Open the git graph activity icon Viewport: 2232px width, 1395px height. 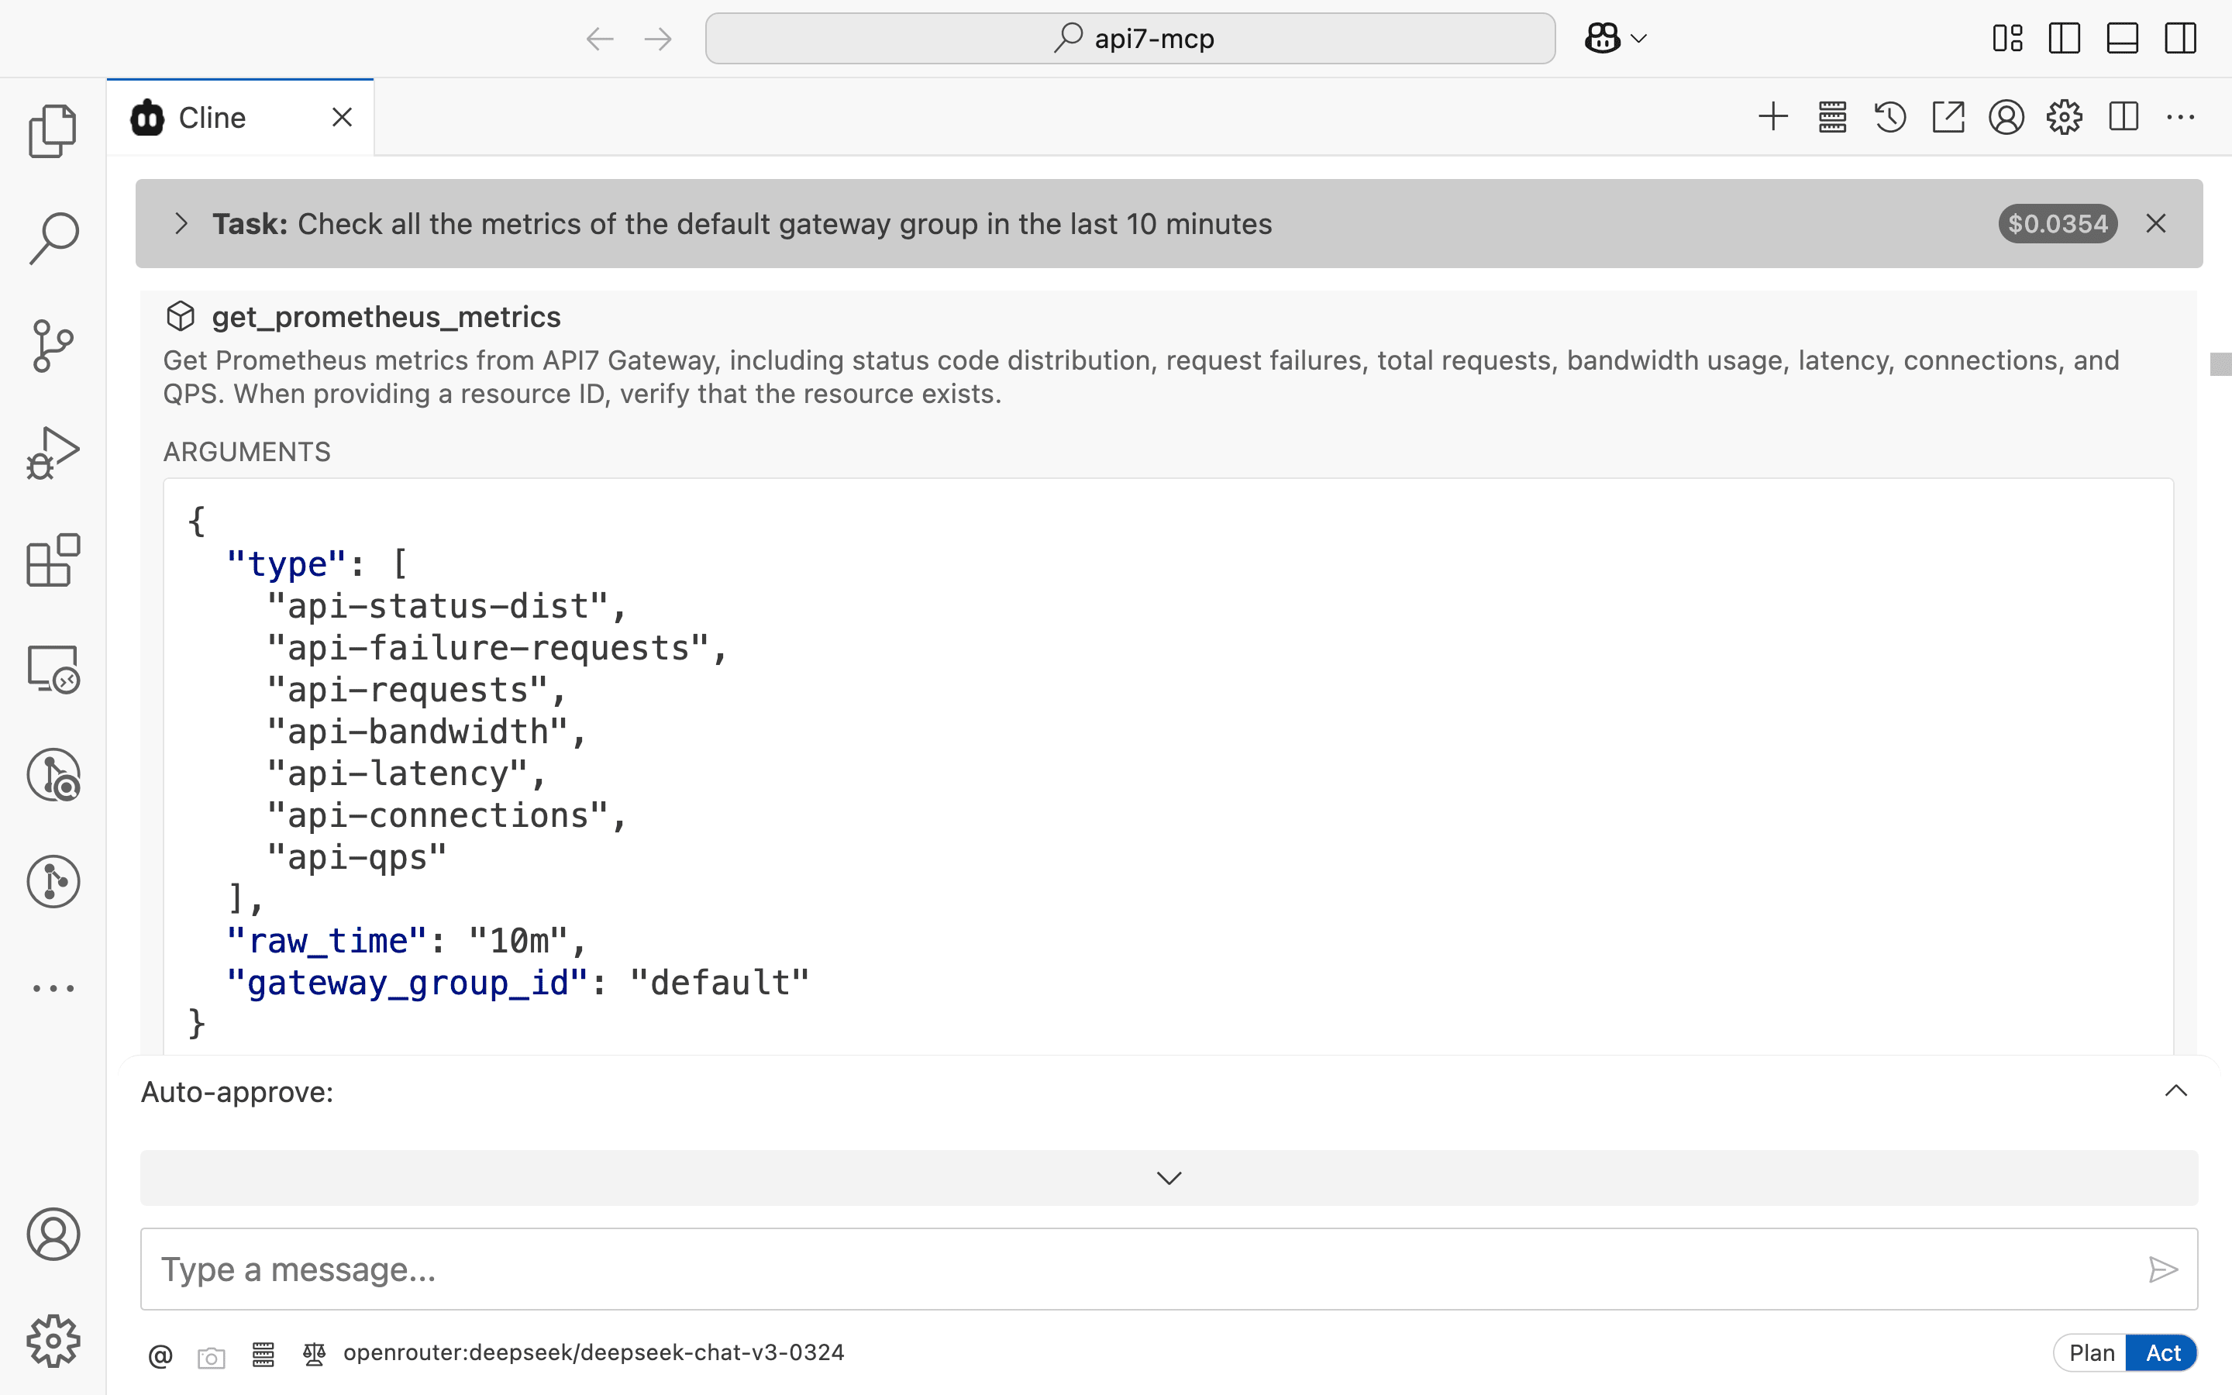[53, 881]
